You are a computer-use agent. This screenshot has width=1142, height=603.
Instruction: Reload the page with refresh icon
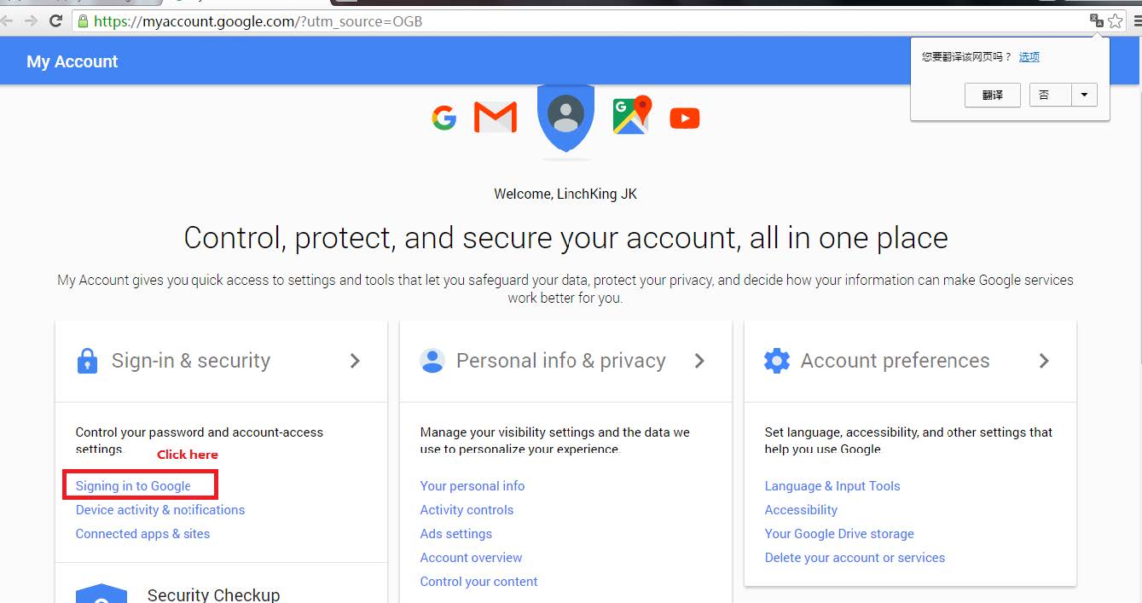[56, 21]
